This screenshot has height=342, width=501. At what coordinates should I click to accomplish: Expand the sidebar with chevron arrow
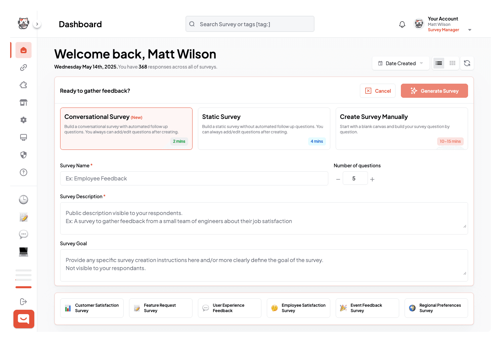[37, 24]
